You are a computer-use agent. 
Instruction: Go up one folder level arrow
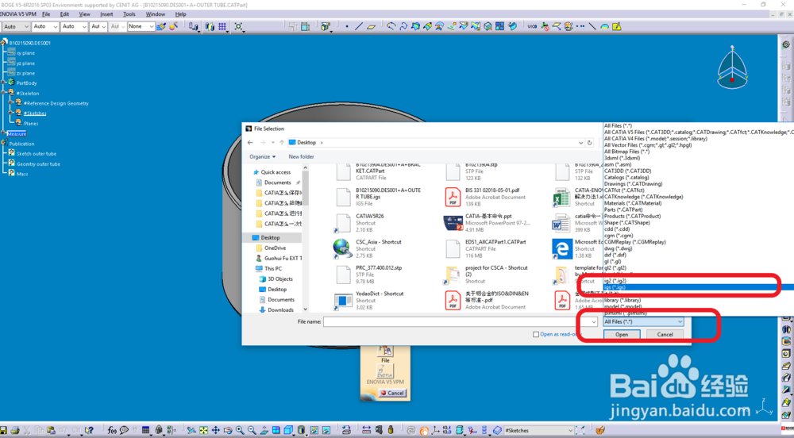pyautogui.click(x=282, y=143)
